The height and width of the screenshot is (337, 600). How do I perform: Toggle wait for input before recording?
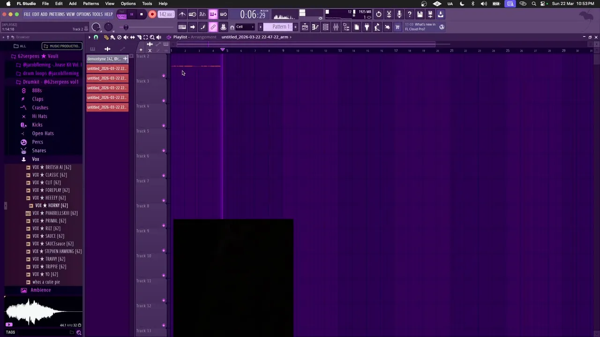click(x=192, y=15)
